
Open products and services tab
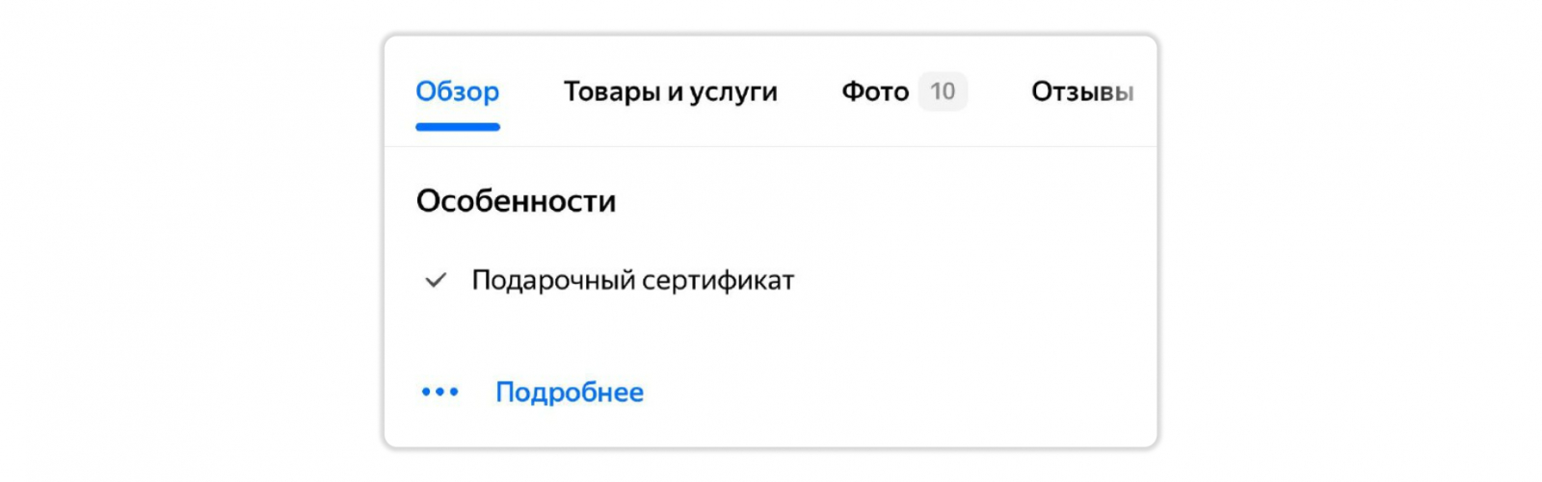tap(670, 91)
